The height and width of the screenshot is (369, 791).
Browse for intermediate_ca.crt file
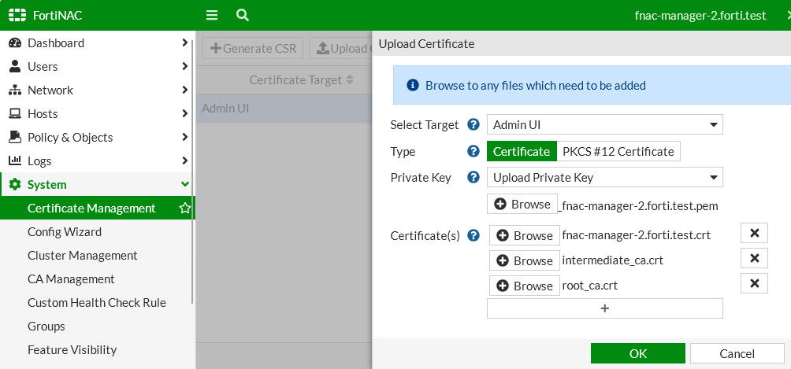[525, 260]
